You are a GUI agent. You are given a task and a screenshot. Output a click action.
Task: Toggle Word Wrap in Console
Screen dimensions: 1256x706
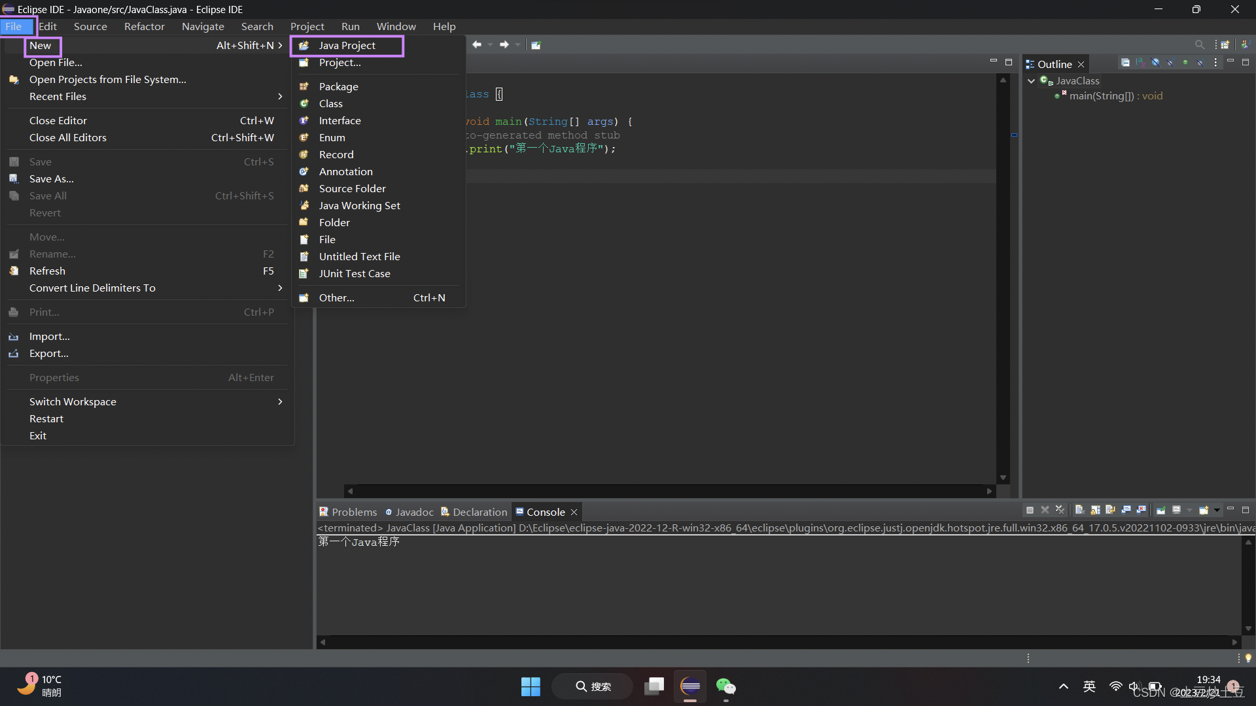pos(1110,510)
